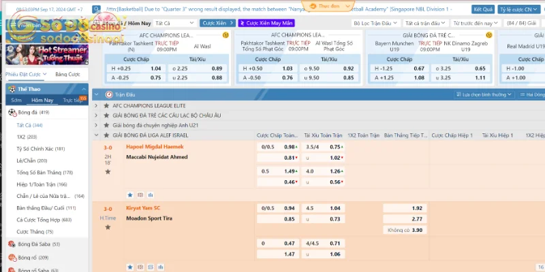This screenshot has width=545, height=272.
Task: Toggle the gray star below the H.Time label
Action: pos(107,228)
